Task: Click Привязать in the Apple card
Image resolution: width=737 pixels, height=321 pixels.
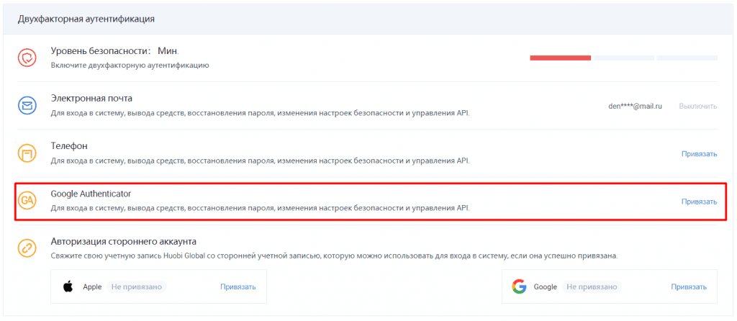Action: (238, 286)
